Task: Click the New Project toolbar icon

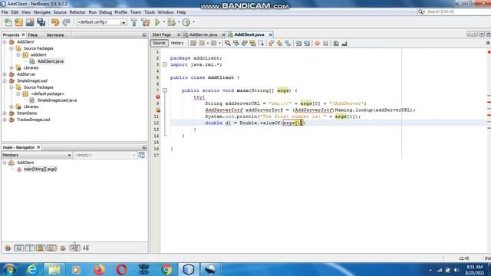Action: (18, 22)
